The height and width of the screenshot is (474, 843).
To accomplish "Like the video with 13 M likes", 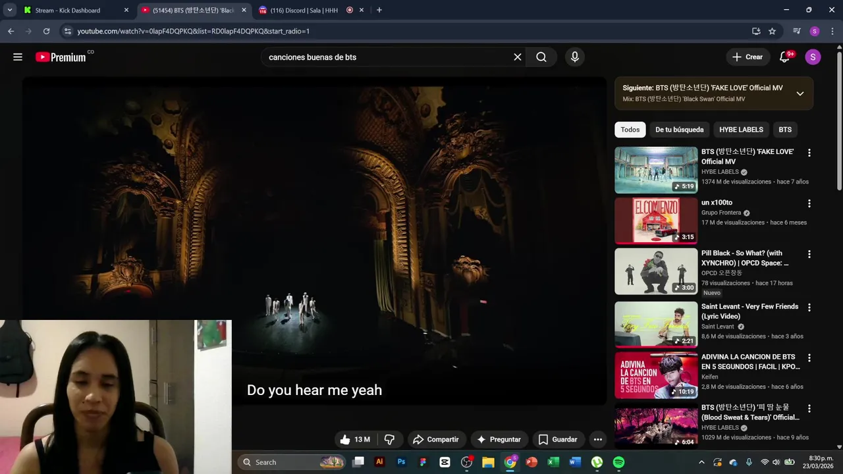I will click(x=355, y=440).
